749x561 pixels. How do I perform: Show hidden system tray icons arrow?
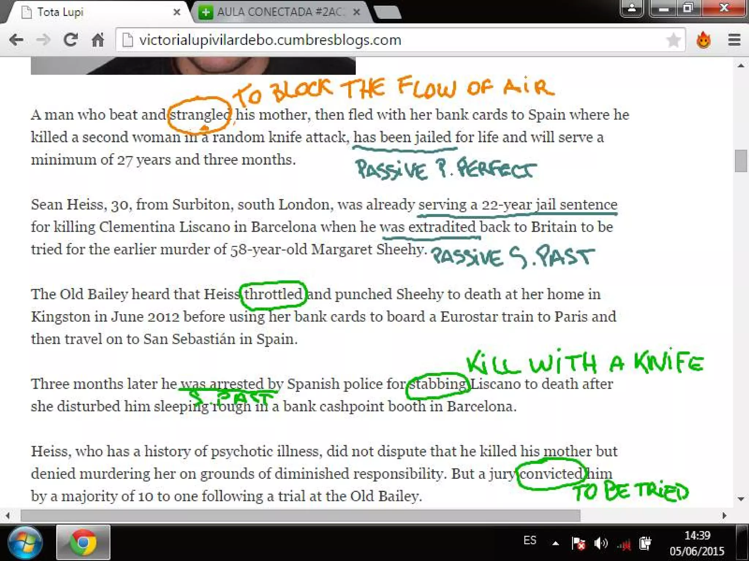(555, 543)
